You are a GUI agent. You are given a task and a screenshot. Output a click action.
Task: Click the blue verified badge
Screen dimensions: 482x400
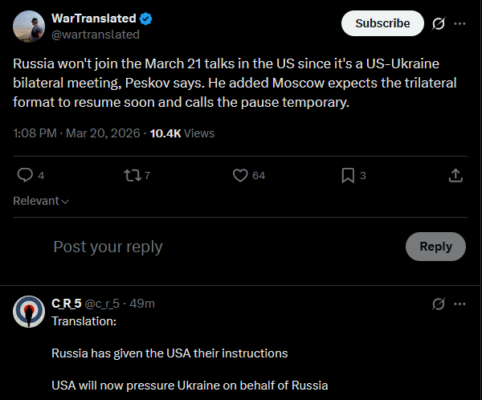[147, 18]
